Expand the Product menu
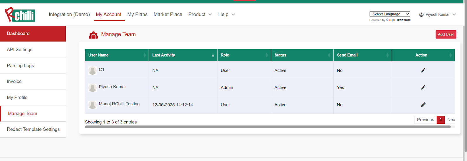 [200, 15]
